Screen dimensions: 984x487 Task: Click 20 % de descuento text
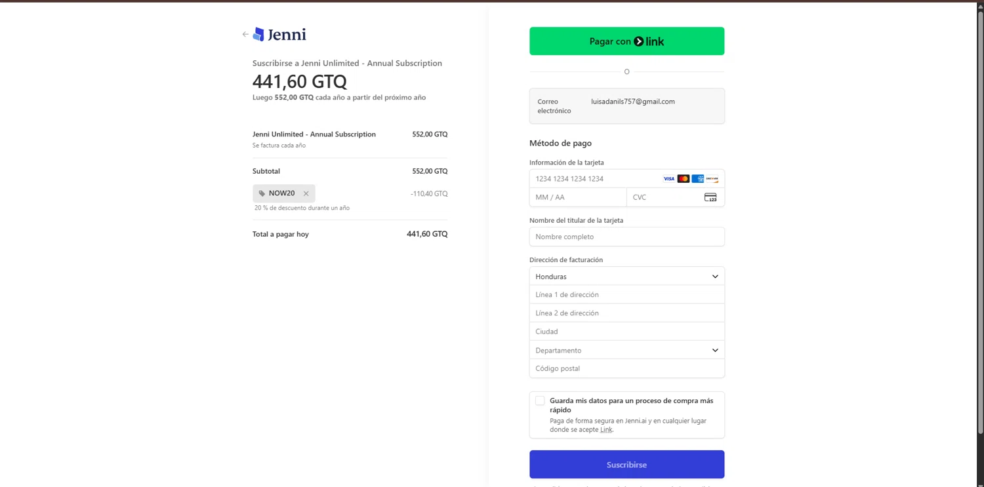[x=302, y=208]
